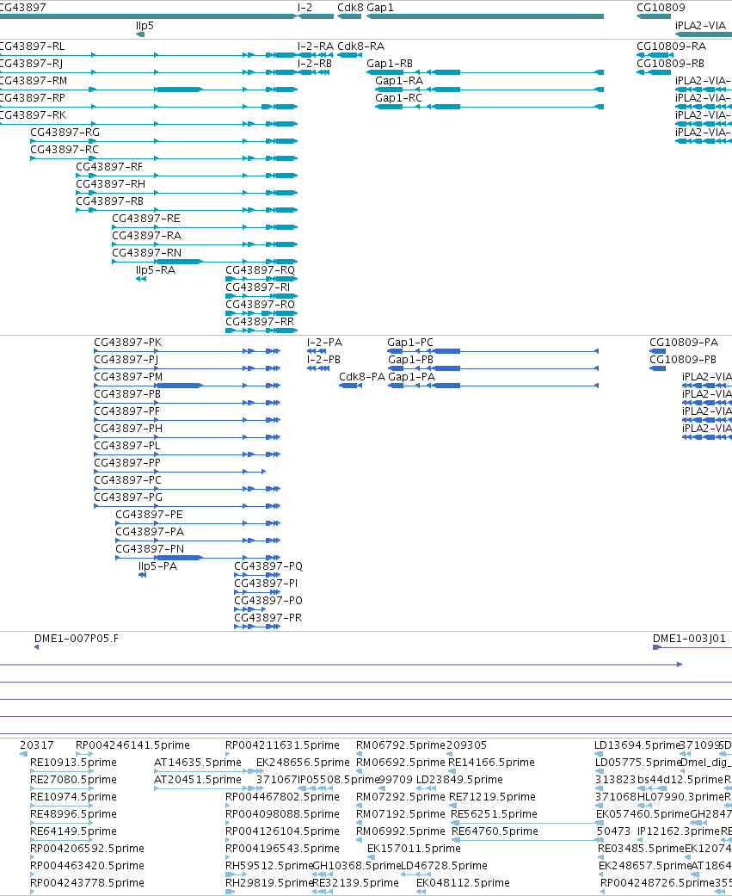
Task: Click protein CG43897-PQ
Action: 257,575
